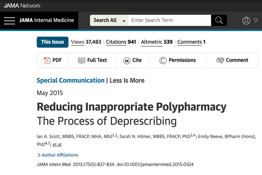Expand Author Affiliations section
The height and width of the screenshot is (175, 262).
[58, 155]
